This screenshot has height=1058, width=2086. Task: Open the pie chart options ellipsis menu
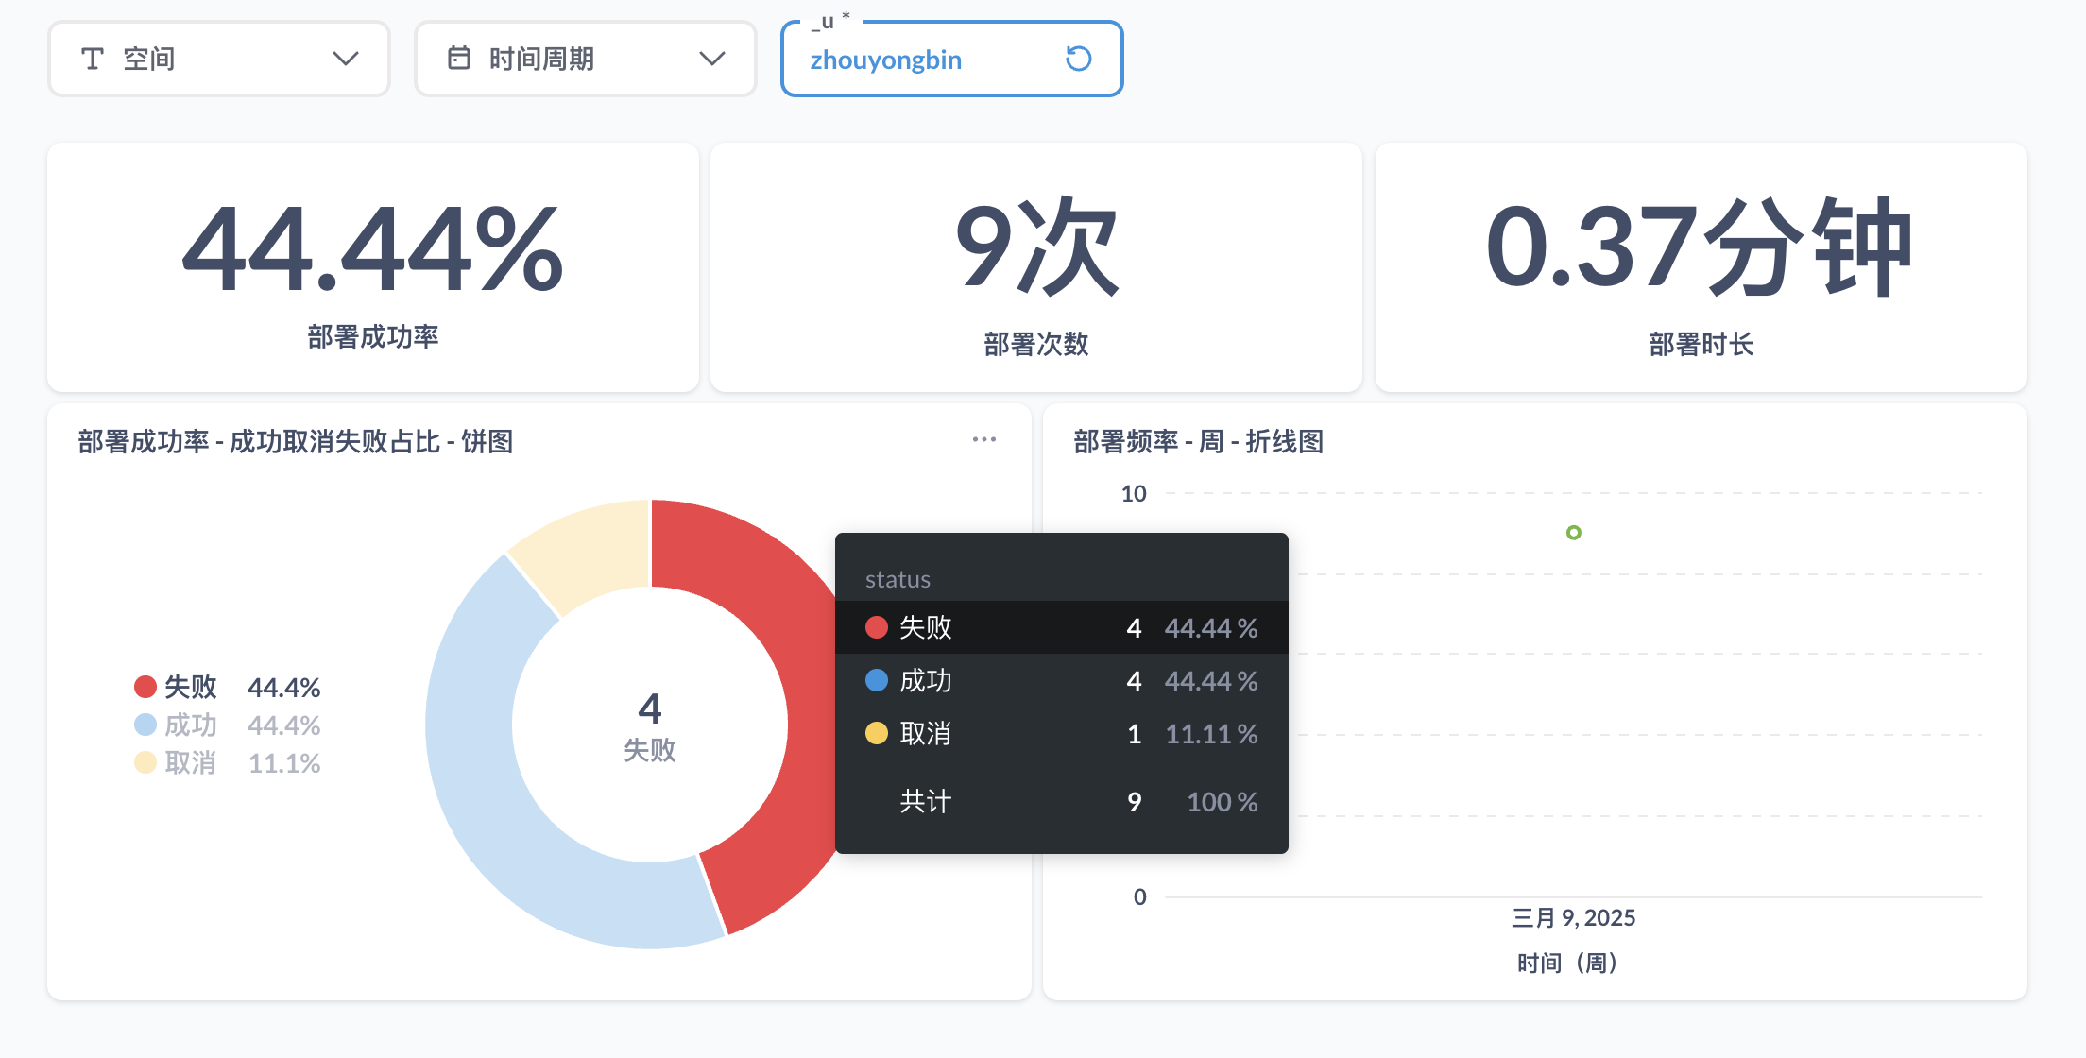pyautogui.click(x=983, y=438)
